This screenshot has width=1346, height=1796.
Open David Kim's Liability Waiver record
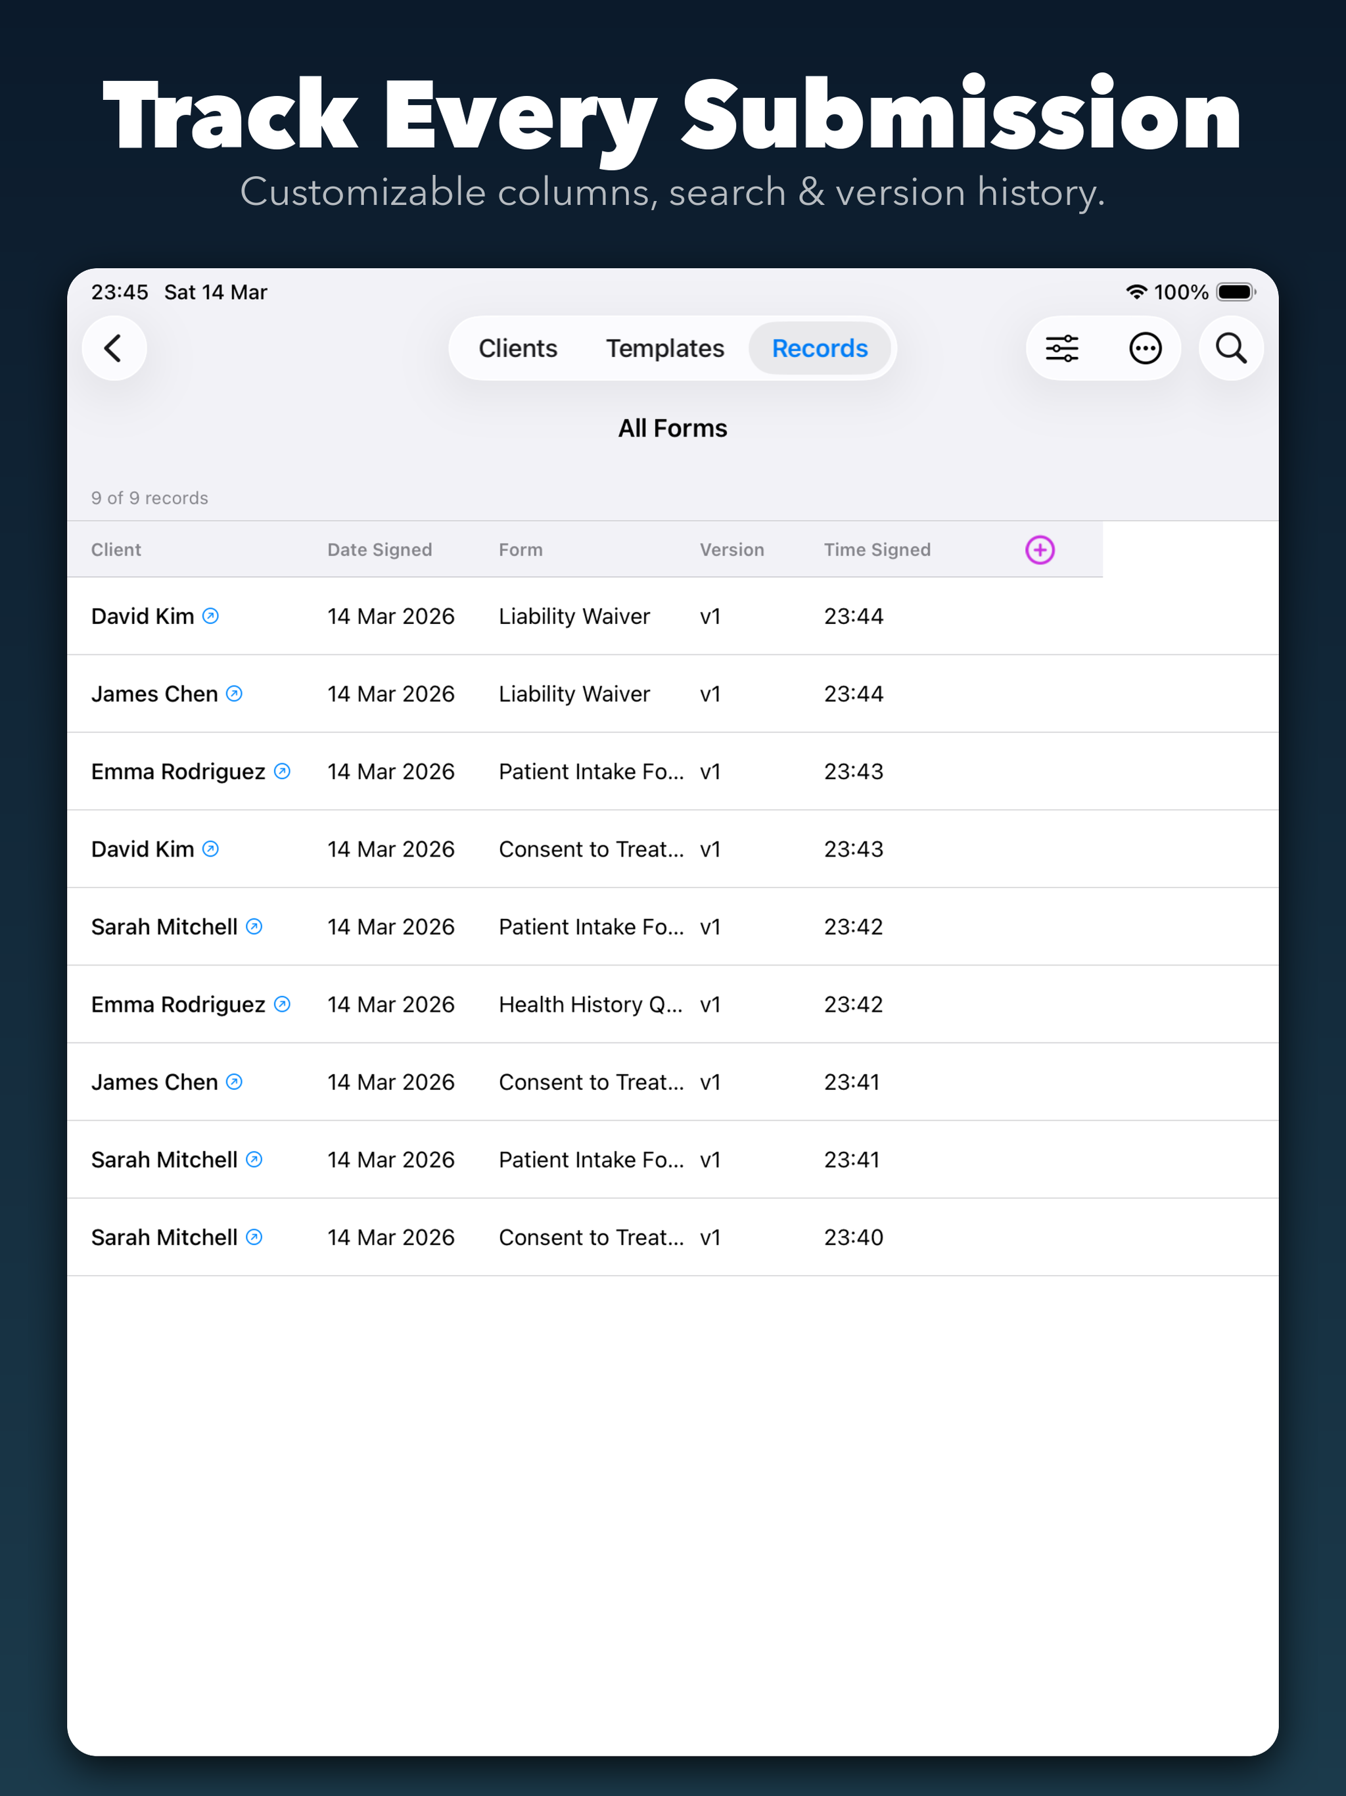[672, 616]
